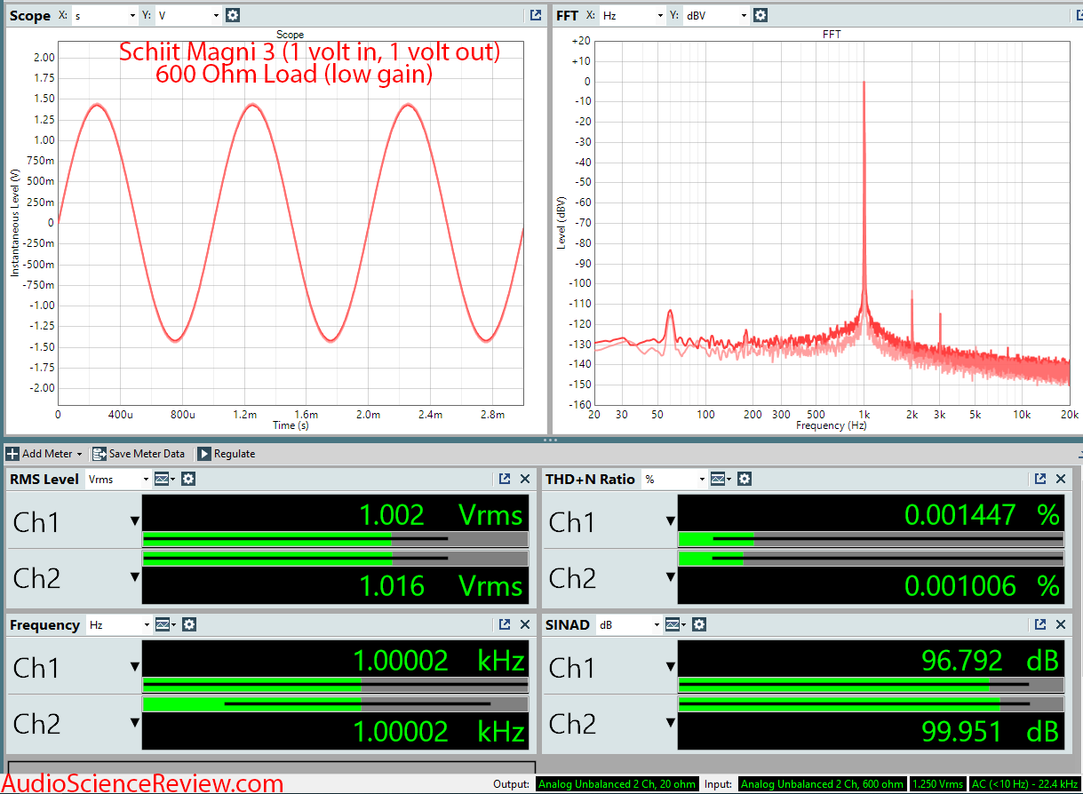
Task: Open Frequency meter settings gear
Action: click(188, 624)
